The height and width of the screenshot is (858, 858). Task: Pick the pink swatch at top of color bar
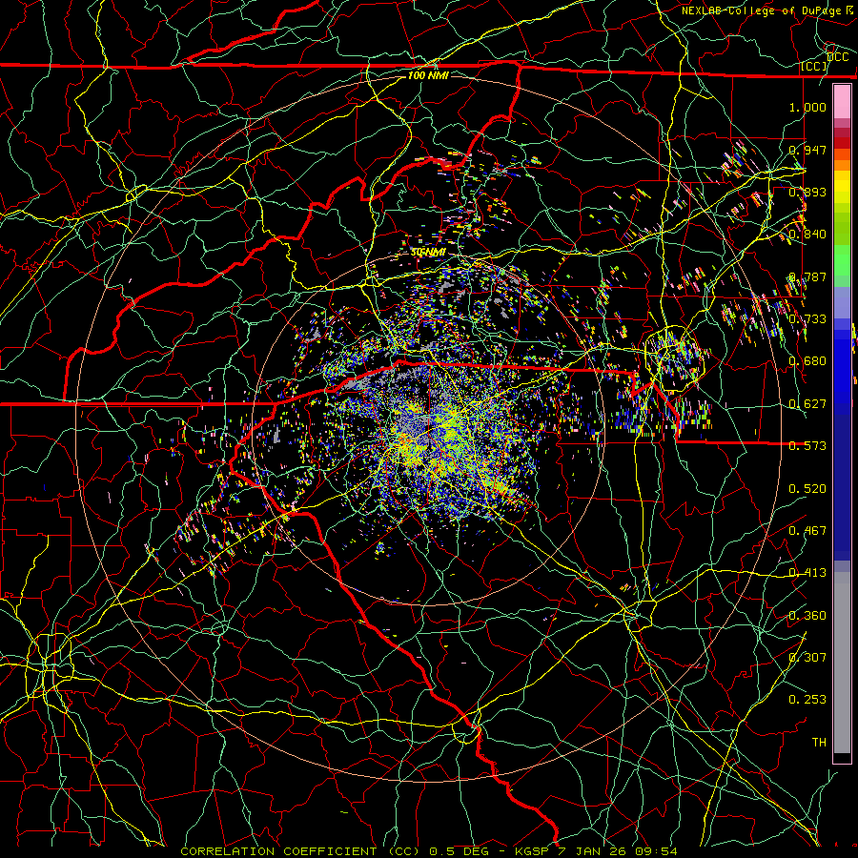tap(842, 101)
